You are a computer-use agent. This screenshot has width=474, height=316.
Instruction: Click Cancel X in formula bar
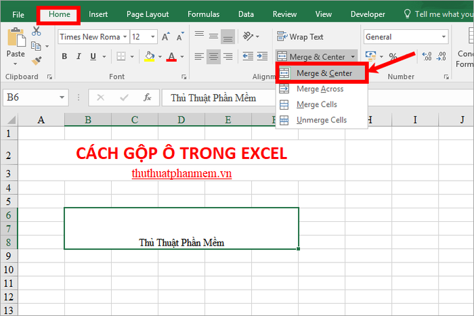pyautogui.click(x=100, y=97)
